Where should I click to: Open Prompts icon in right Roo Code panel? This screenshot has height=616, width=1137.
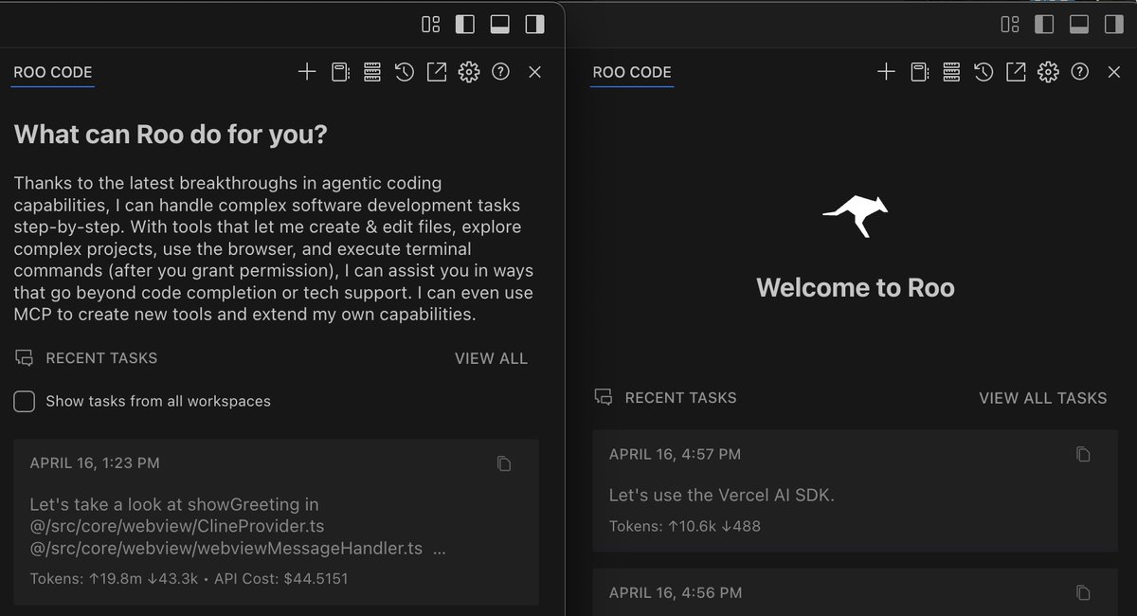(918, 72)
